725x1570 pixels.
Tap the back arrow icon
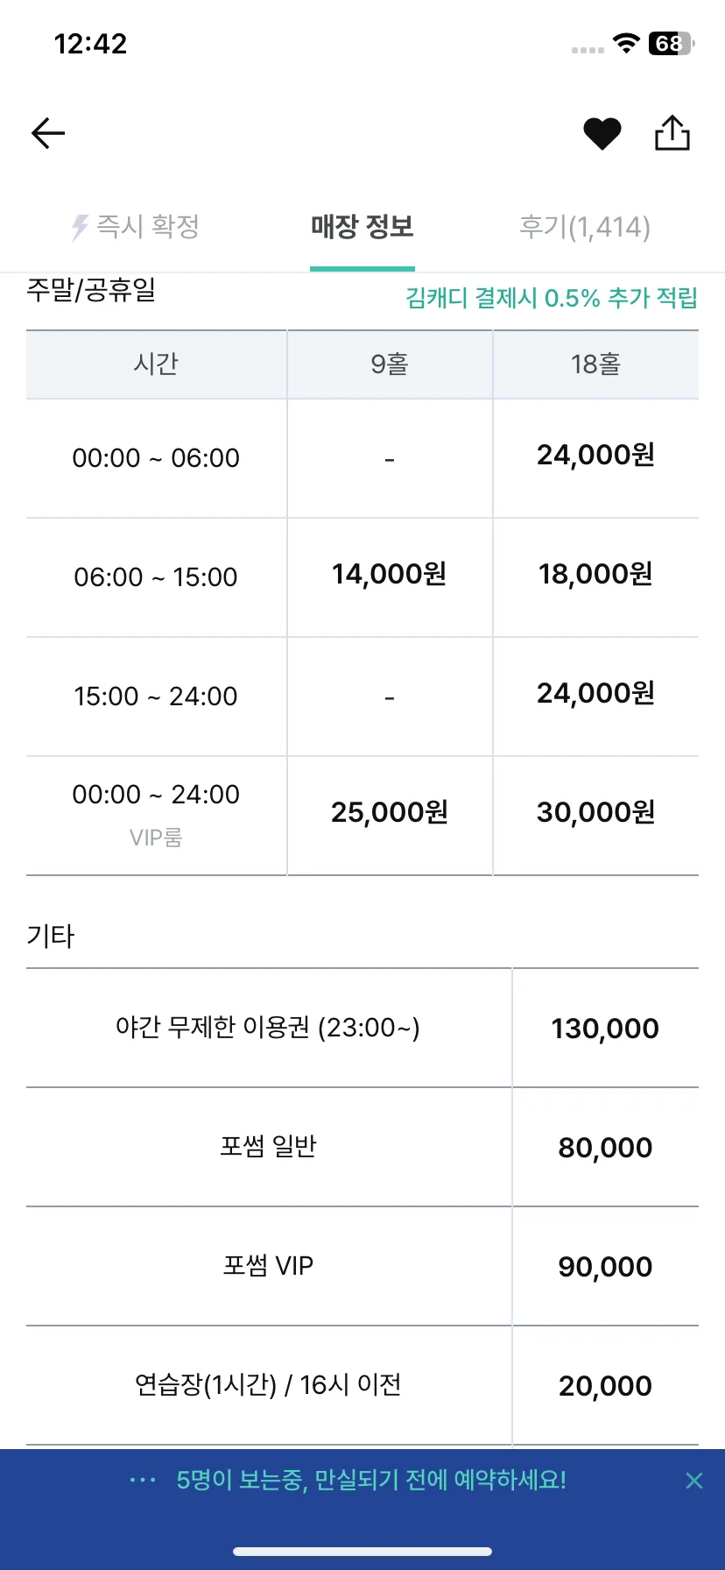[x=48, y=133]
